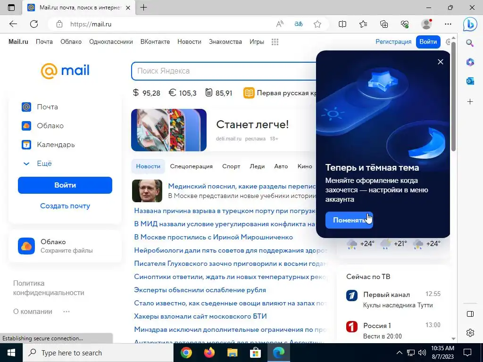The image size is (483, 362).
Task: Open Облако Сохраните файлы card
Action: 65,246
